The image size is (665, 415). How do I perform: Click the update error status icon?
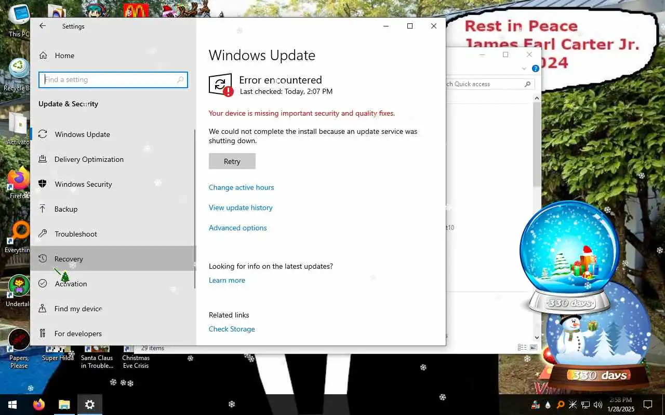point(221,85)
